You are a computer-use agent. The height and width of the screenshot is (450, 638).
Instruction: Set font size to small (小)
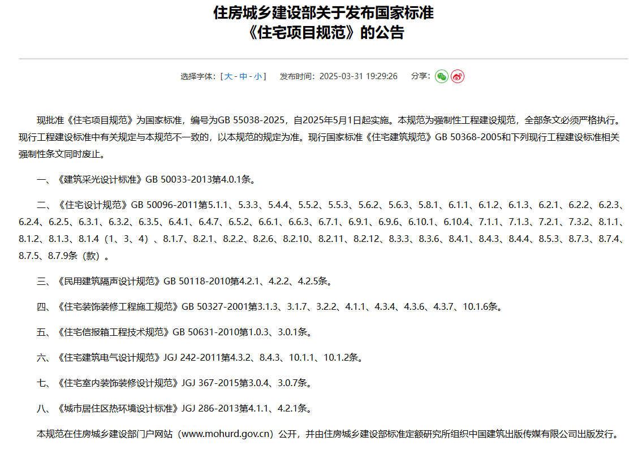point(258,76)
